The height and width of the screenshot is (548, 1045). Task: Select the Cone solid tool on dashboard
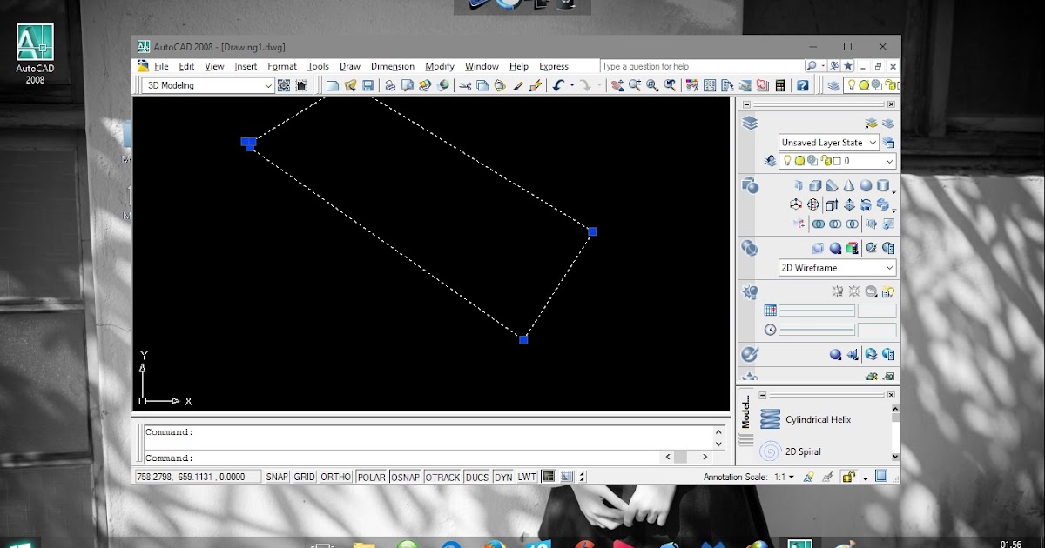point(849,185)
